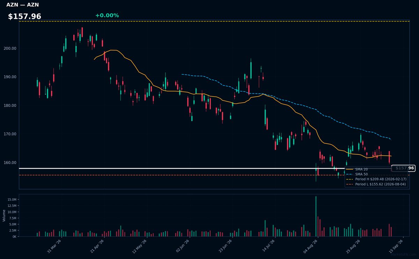Click the 12.5M volume axis label

pyautogui.click(x=12, y=206)
